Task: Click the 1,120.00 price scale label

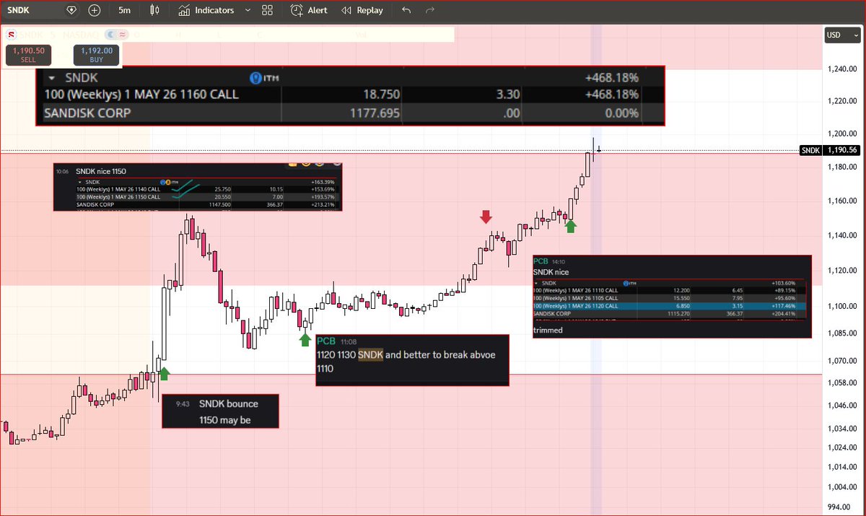Action: [x=841, y=270]
